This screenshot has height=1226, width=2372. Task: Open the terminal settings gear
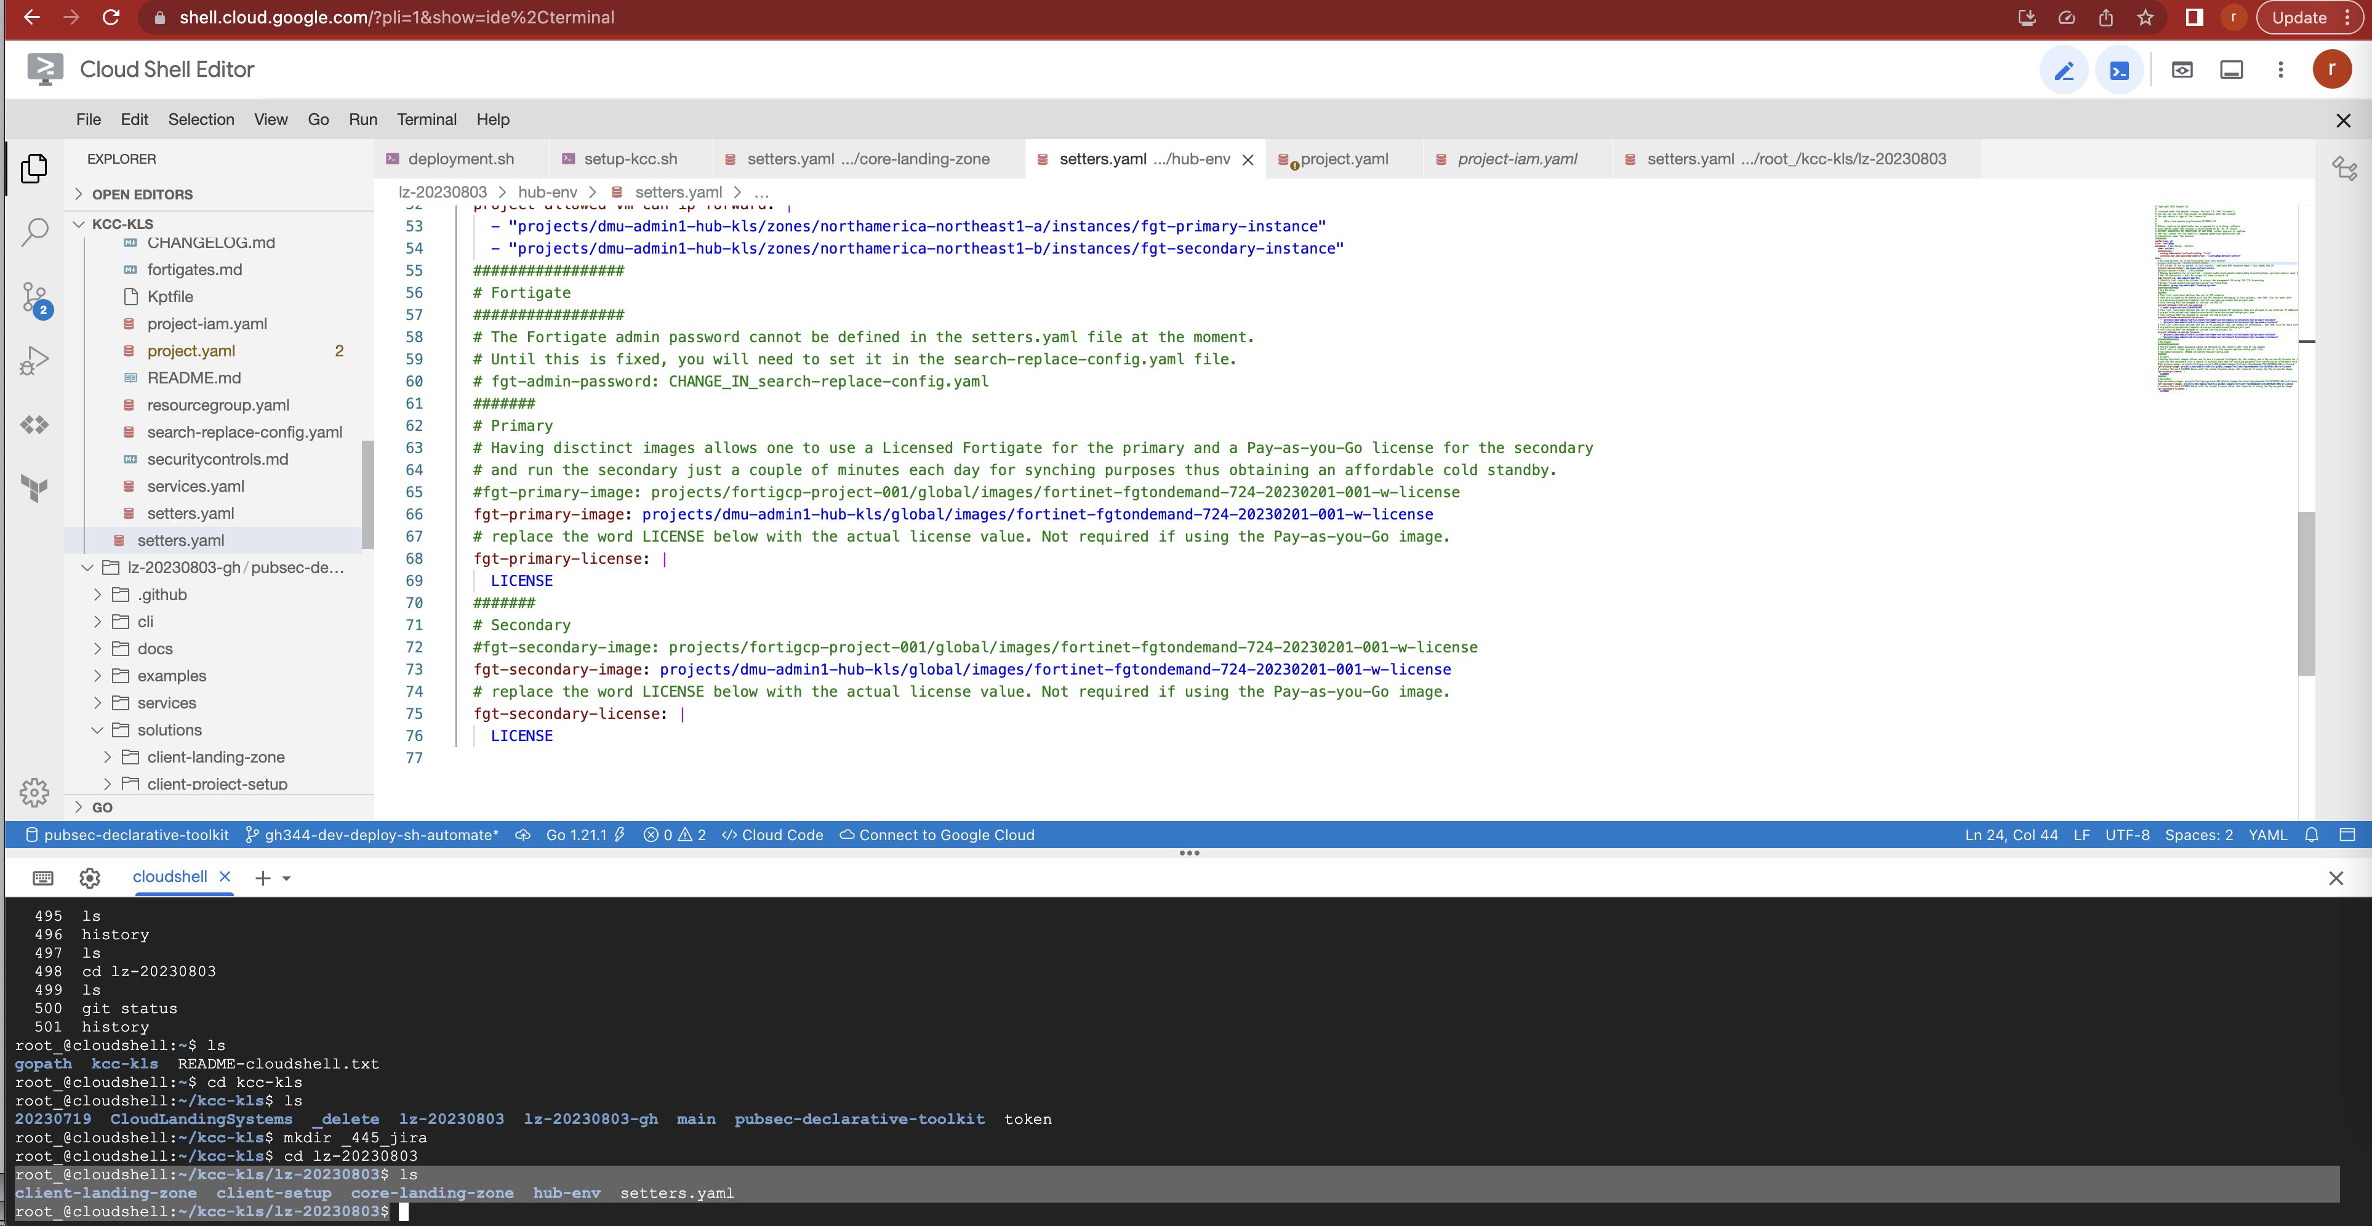[89, 877]
